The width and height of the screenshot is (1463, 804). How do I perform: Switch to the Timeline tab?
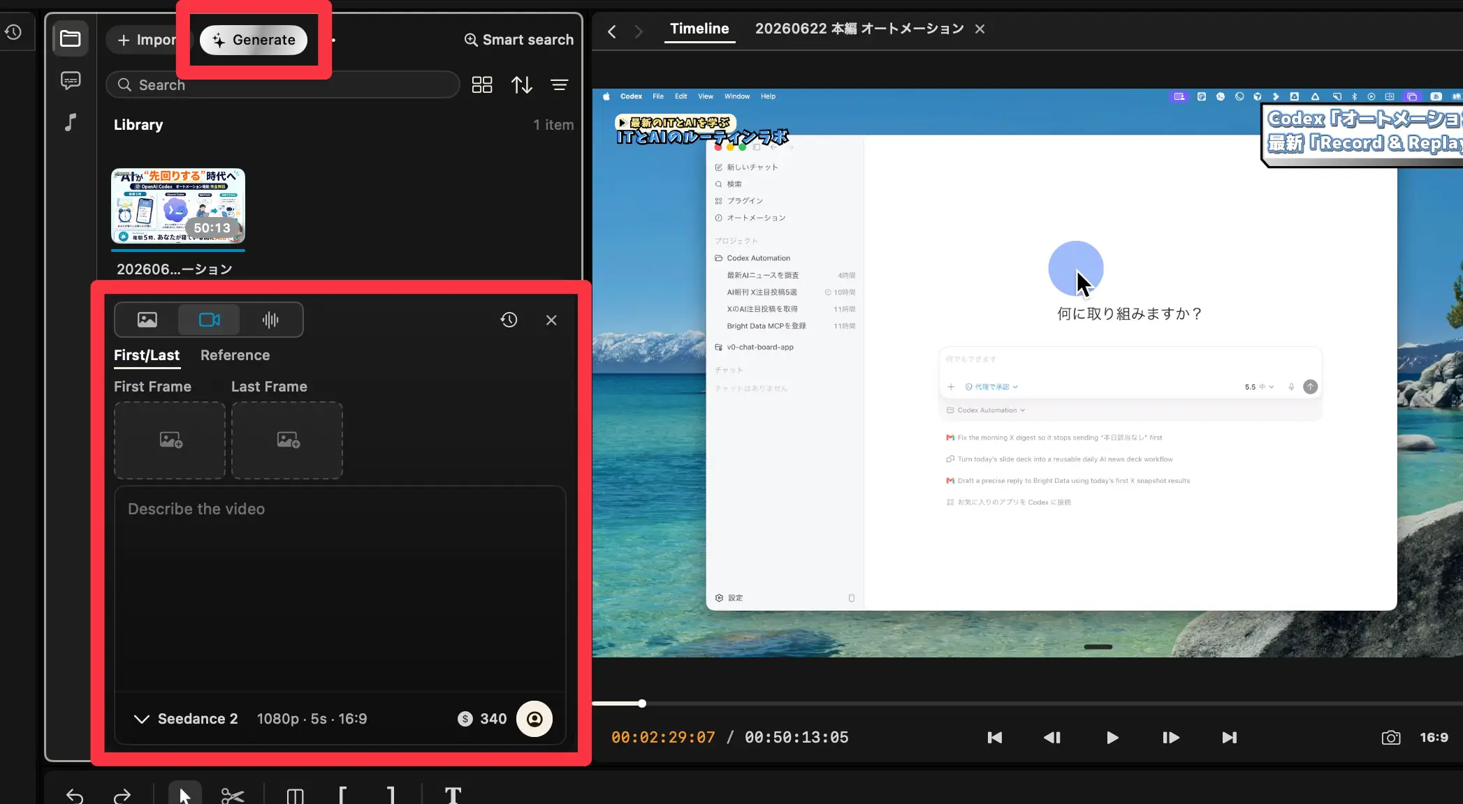point(699,29)
